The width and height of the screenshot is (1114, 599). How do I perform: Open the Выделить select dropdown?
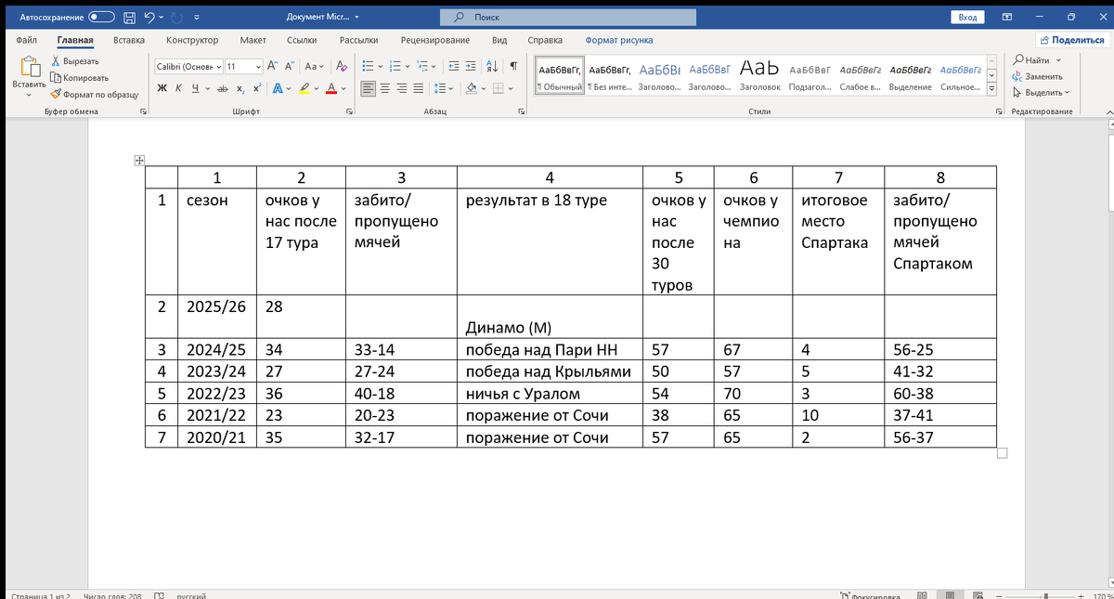tap(1042, 92)
